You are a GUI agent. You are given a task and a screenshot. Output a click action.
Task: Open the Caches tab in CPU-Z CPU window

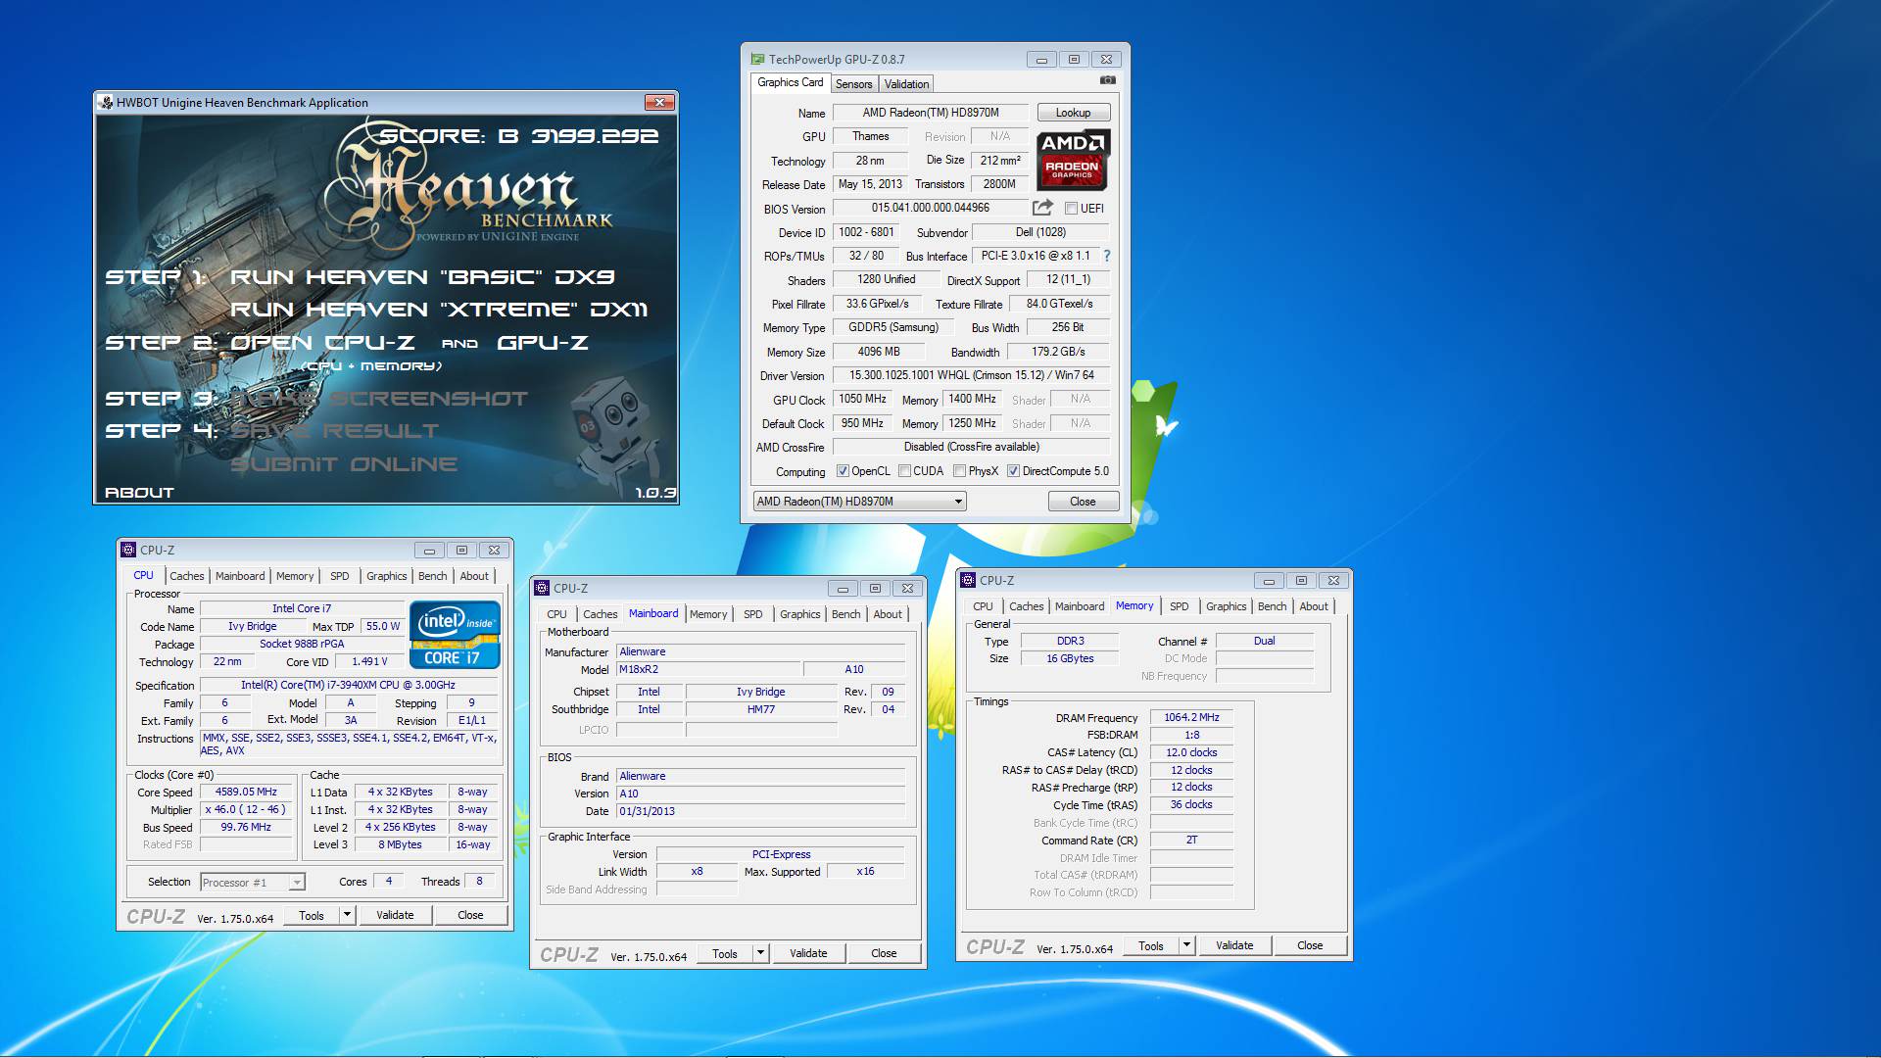[x=186, y=576]
